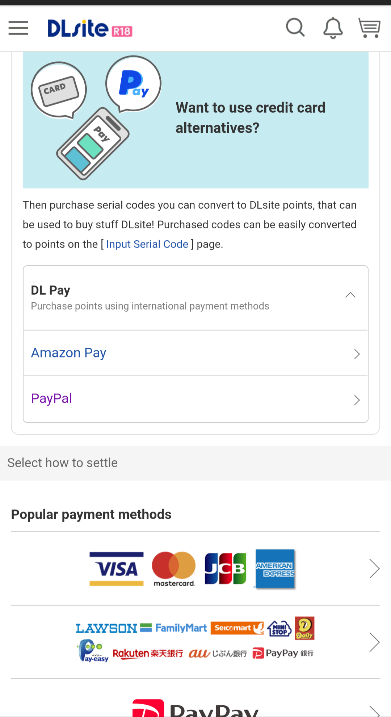Open the shopping cart
The width and height of the screenshot is (391, 717).
[x=369, y=28]
